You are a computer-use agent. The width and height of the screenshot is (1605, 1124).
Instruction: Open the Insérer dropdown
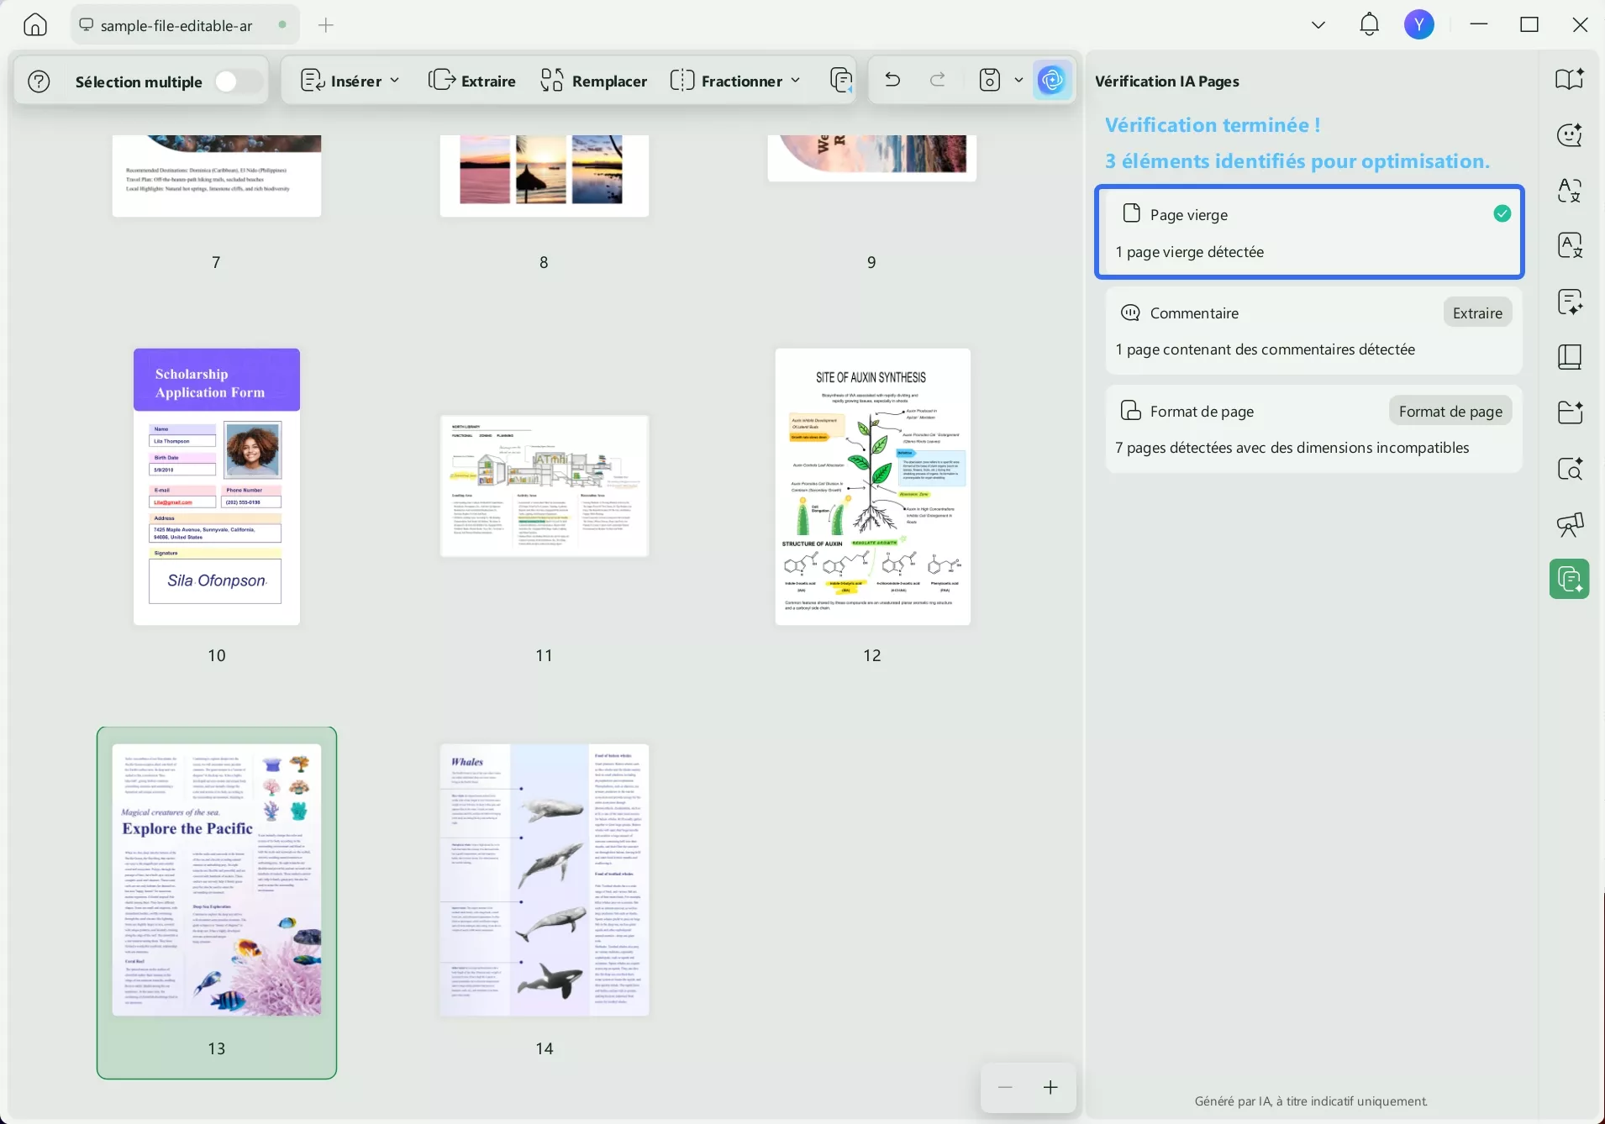pyautogui.click(x=350, y=81)
